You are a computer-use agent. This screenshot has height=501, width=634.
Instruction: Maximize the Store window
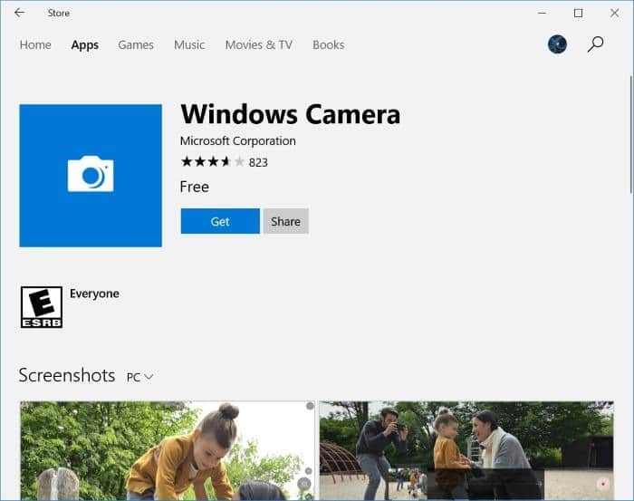tap(578, 13)
